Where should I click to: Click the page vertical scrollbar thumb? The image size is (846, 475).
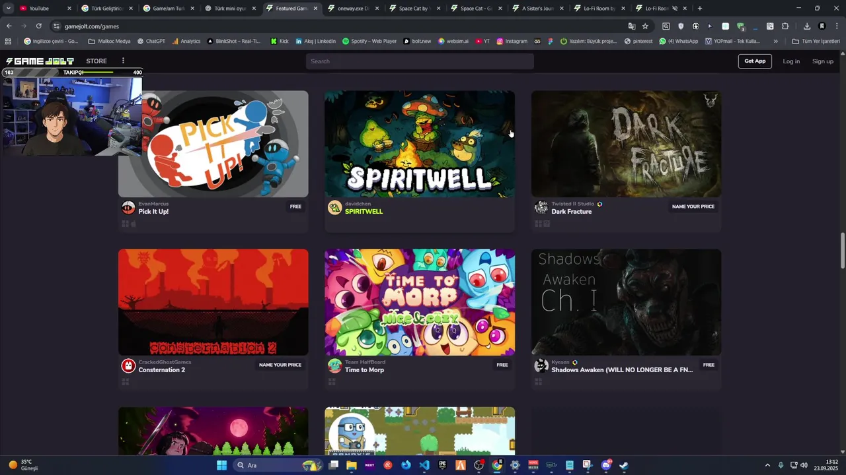(x=843, y=251)
